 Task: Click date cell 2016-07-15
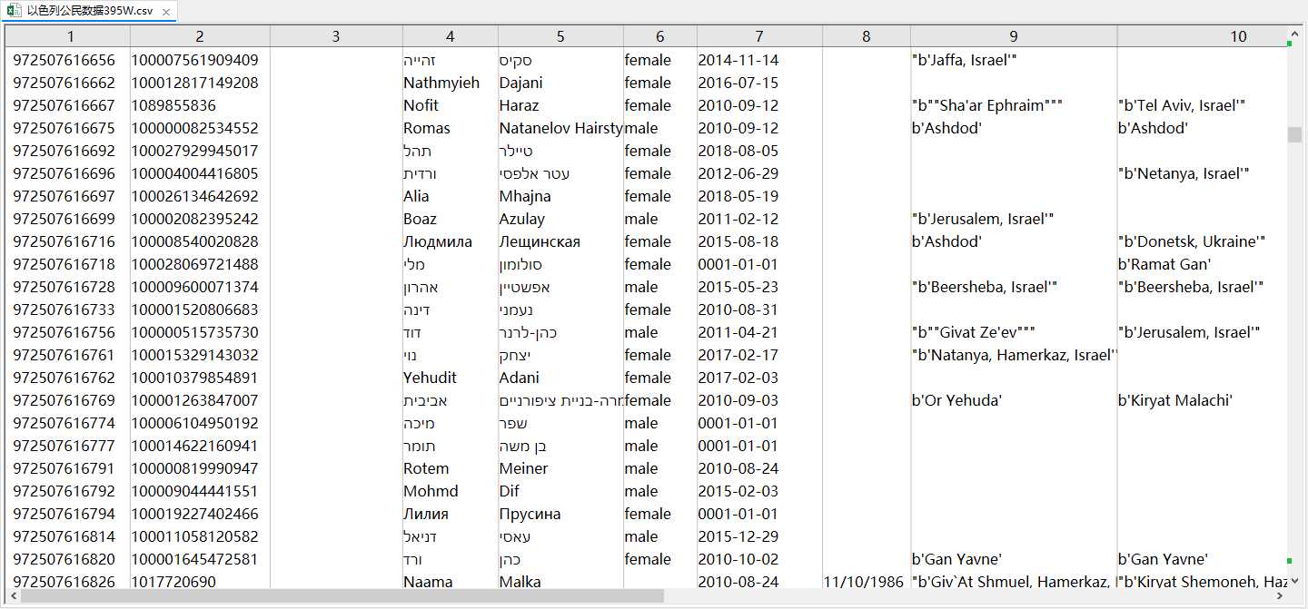click(x=738, y=83)
